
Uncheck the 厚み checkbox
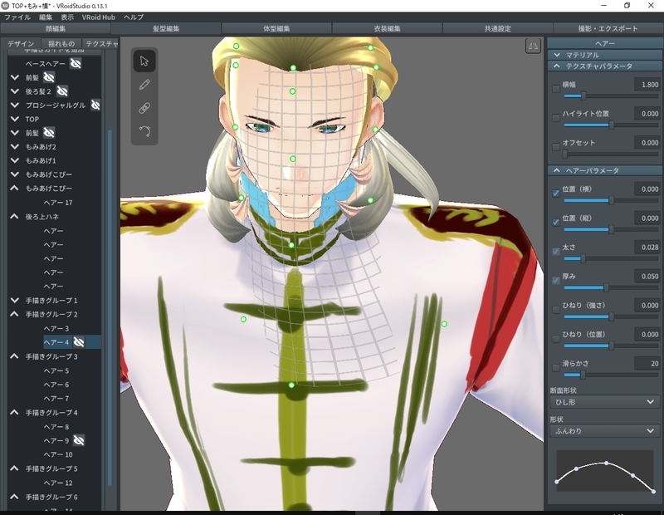(x=556, y=281)
